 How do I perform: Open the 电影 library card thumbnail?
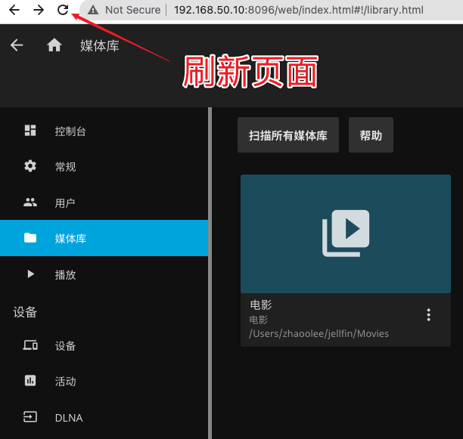pyautogui.click(x=346, y=233)
